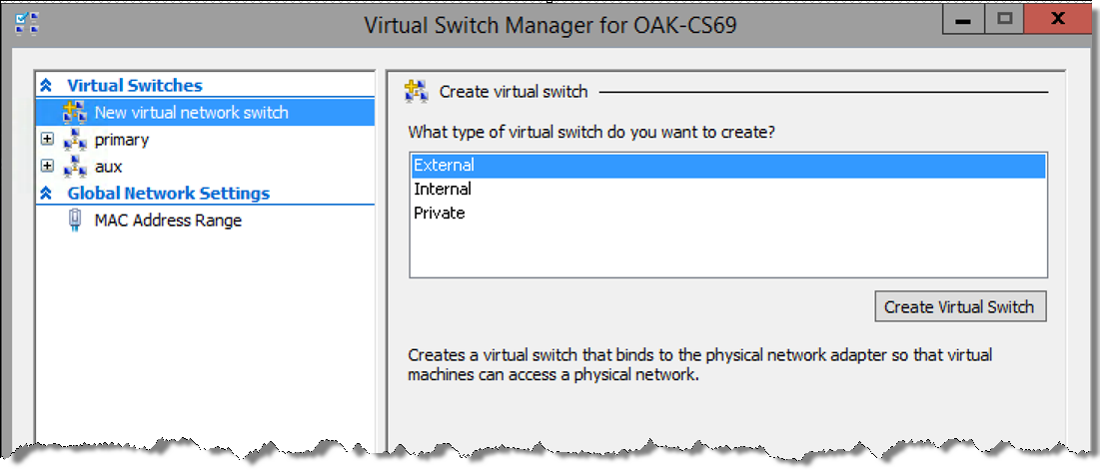The image size is (1100, 470).
Task: Select External switch type
Action: (x=728, y=166)
